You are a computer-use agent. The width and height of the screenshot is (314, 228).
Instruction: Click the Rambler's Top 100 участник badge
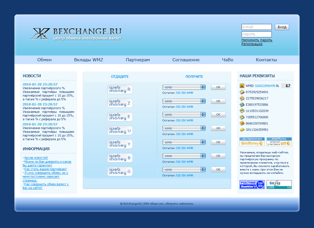tap(252, 184)
